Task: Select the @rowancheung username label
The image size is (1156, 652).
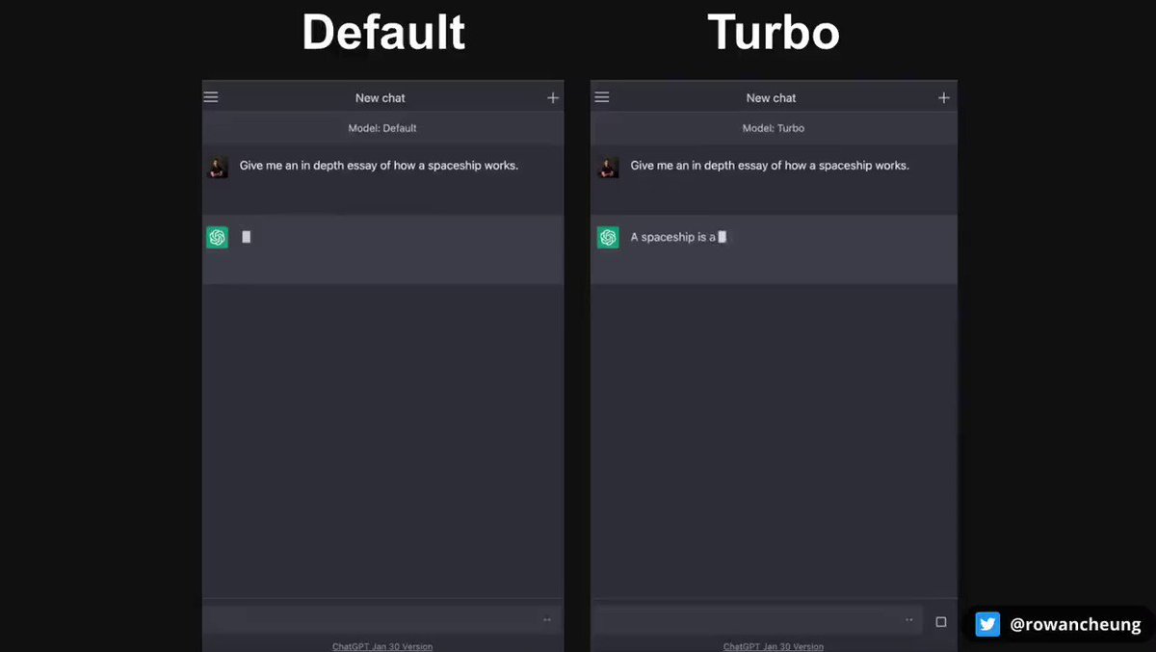Action: (x=1077, y=624)
